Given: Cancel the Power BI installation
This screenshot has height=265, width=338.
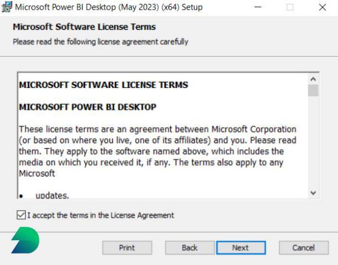Looking at the screenshot, I should coord(304,248).
